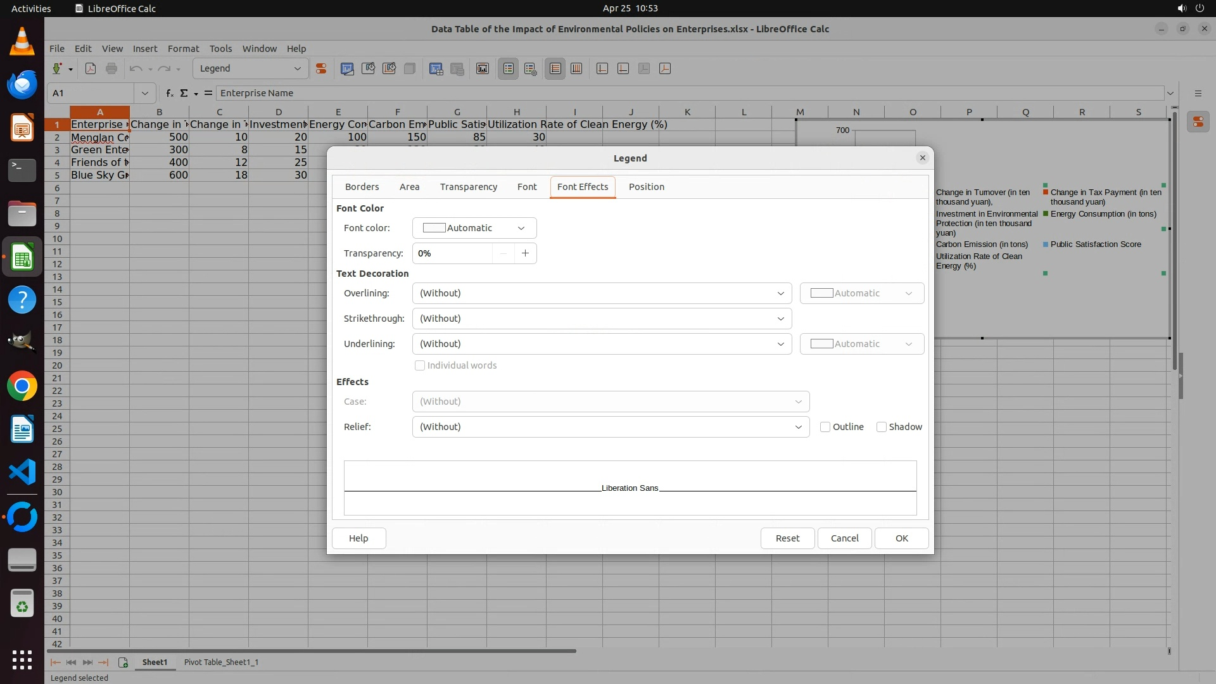This screenshot has width=1216, height=684.
Task: Open the Borders tab
Action: [x=362, y=187]
